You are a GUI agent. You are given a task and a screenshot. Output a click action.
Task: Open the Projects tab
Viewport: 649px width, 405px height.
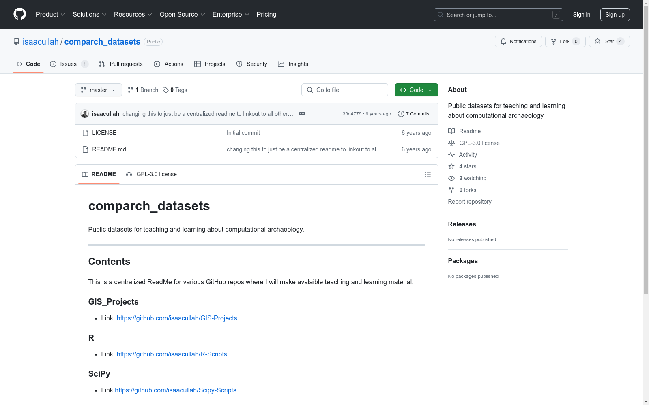210,64
